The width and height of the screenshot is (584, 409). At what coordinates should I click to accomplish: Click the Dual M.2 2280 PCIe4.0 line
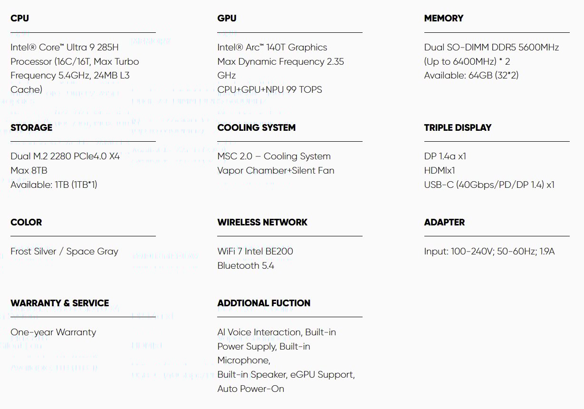pyautogui.click(x=65, y=156)
